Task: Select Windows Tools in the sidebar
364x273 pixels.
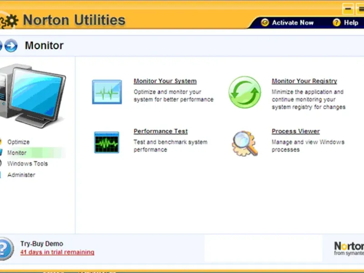Action: 27,164
